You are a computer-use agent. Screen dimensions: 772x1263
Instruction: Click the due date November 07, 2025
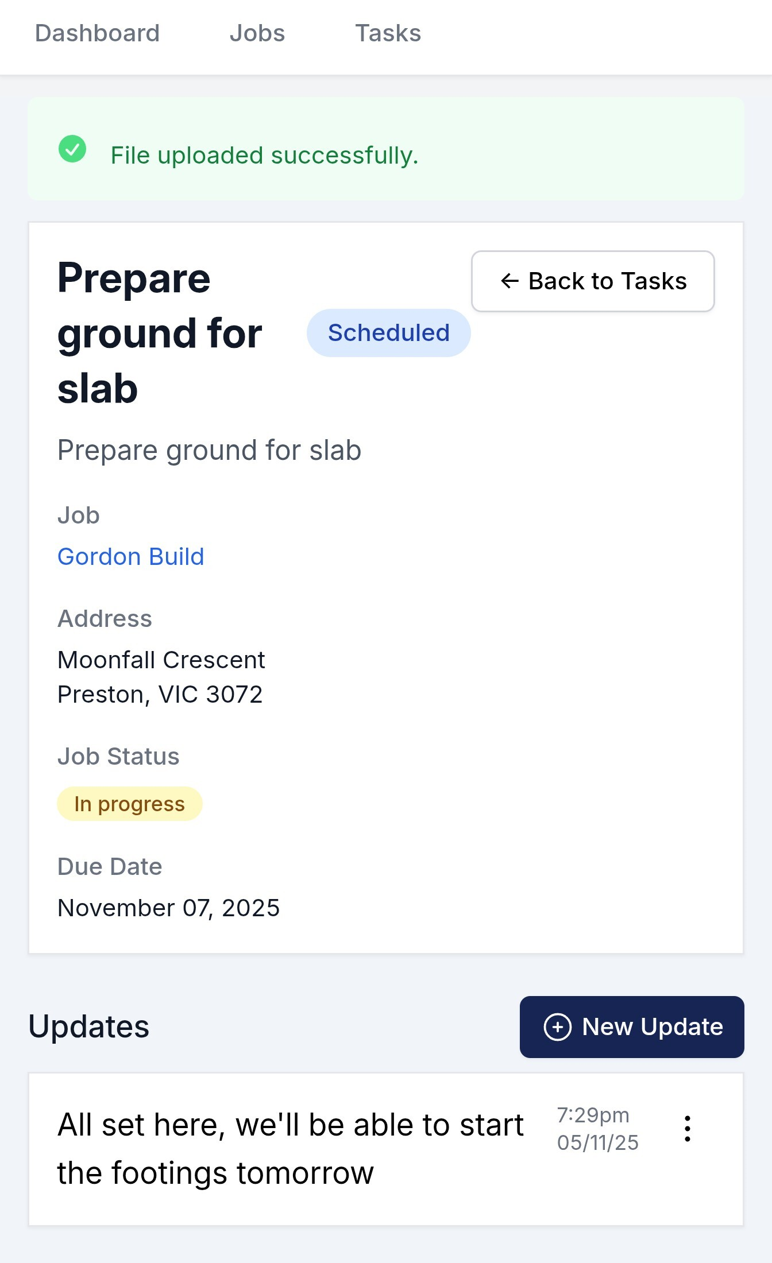[169, 907]
